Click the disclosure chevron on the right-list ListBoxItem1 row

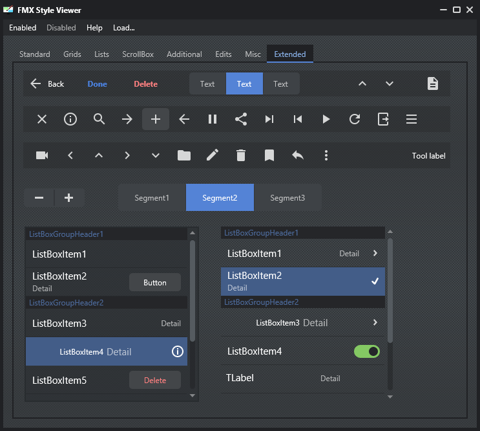click(375, 253)
